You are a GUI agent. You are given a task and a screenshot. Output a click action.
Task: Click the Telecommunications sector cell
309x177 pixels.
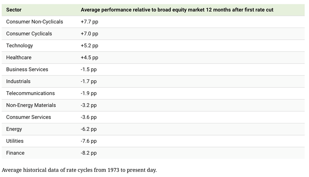(30, 93)
